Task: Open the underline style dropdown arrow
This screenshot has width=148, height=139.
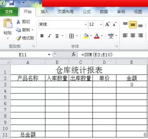Action: coord(62,36)
